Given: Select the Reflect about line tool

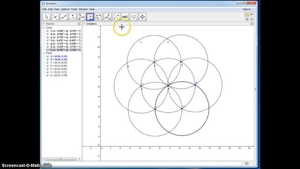Looking at the screenshot, I should (x=116, y=17).
